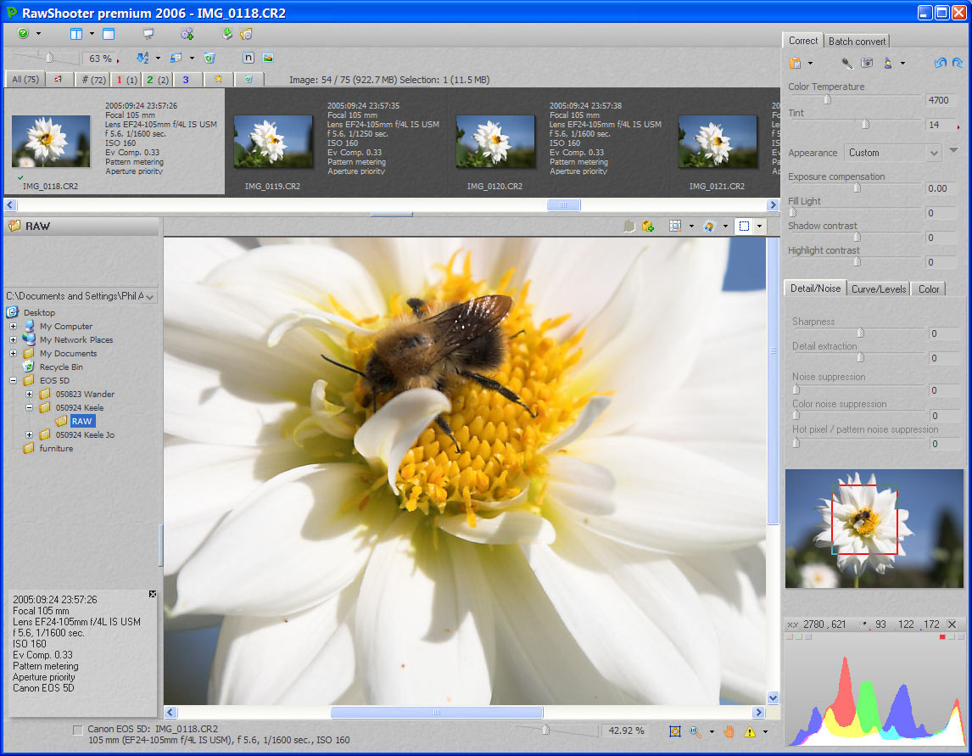The height and width of the screenshot is (756, 972).
Task: Open the sort order dropdown arrow
Action: click(158, 59)
